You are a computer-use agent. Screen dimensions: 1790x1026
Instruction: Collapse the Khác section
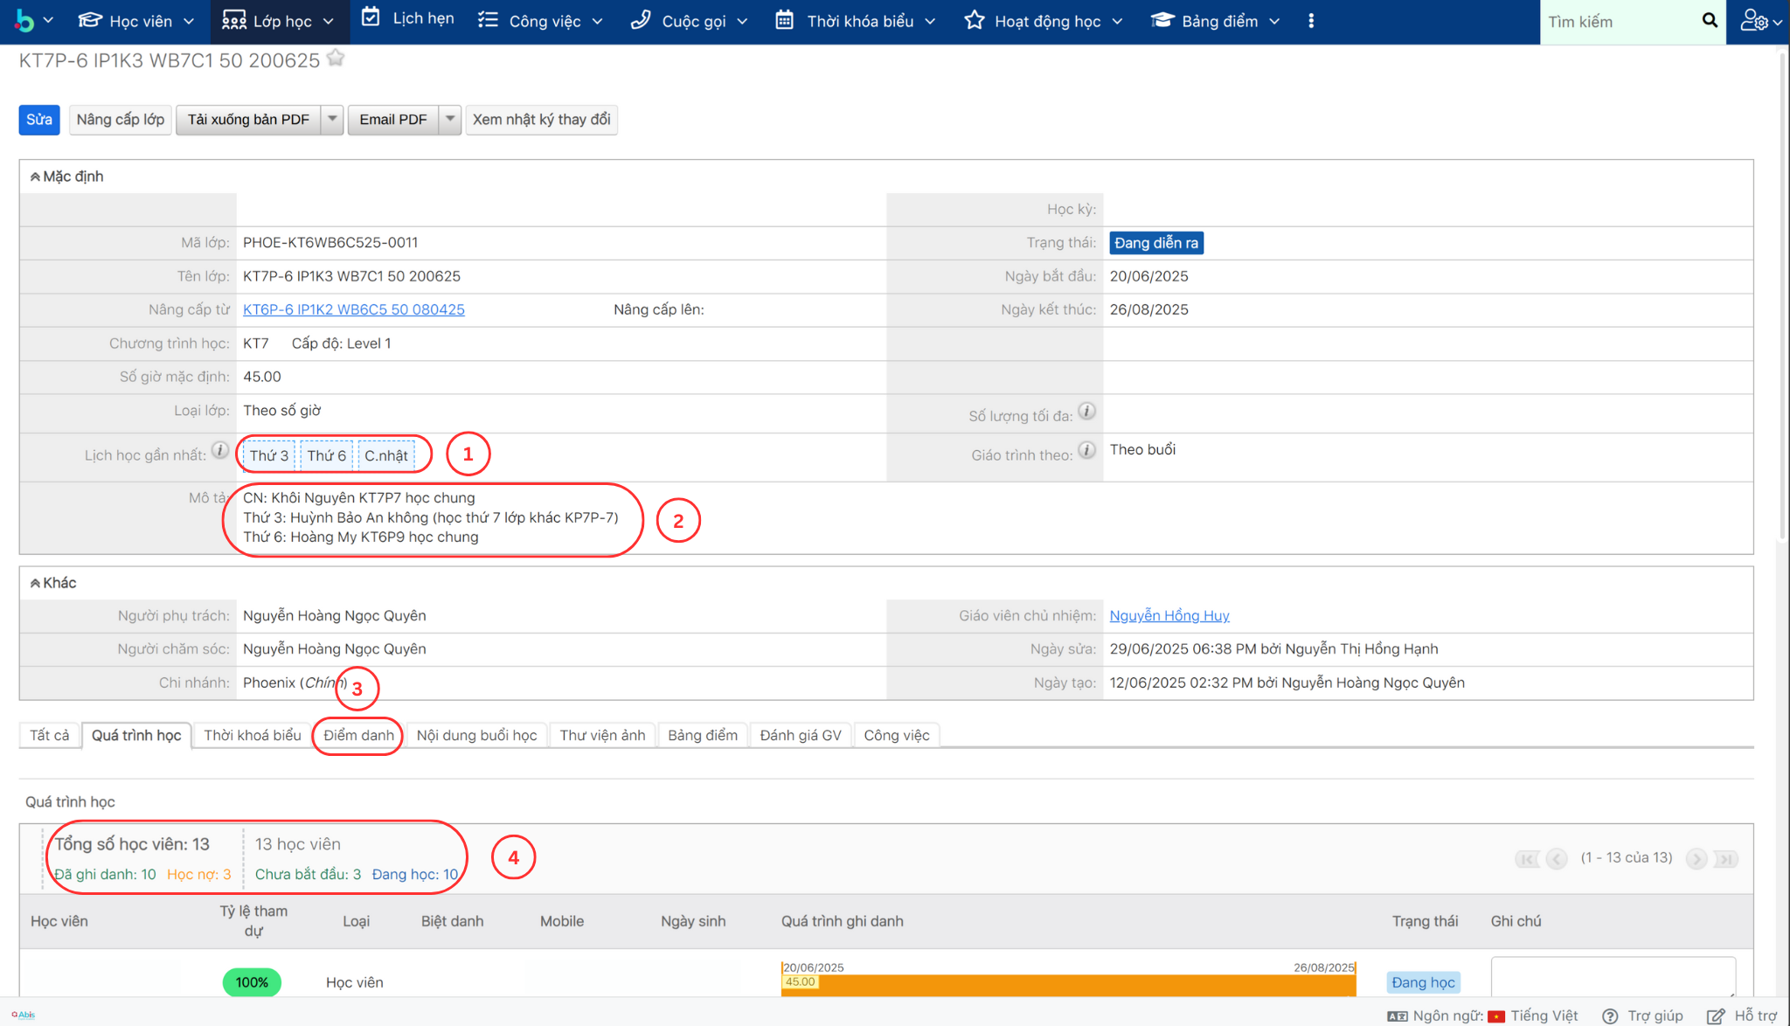(x=35, y=583)
